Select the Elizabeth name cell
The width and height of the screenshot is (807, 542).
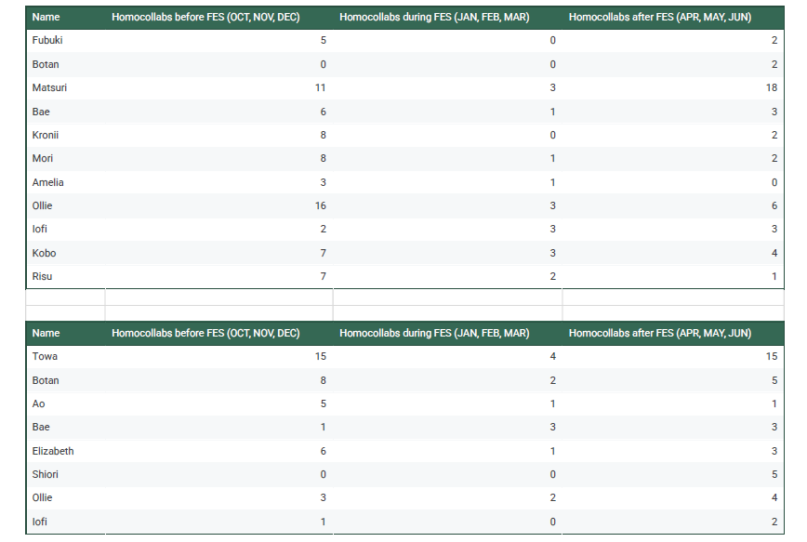(65, 451)
